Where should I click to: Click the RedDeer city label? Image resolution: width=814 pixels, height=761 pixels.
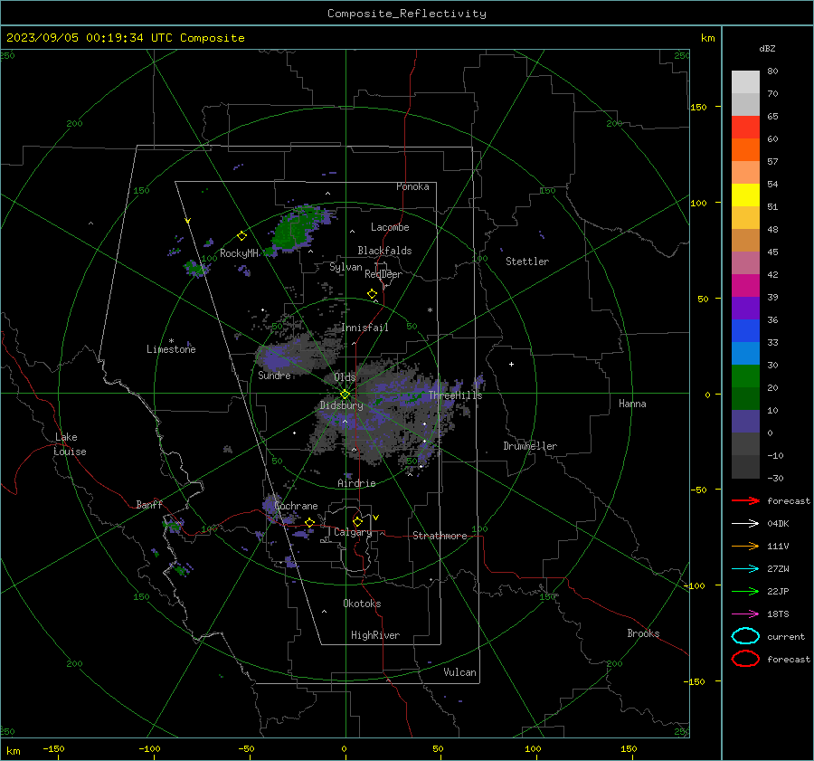(x=383, y=274)
